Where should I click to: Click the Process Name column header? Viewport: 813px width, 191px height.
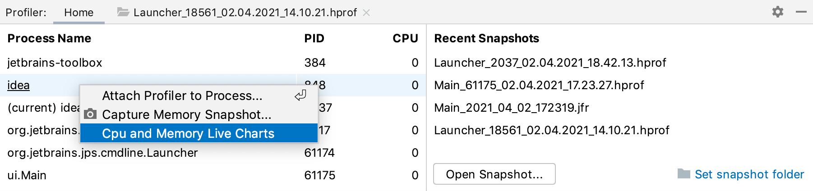49,38
